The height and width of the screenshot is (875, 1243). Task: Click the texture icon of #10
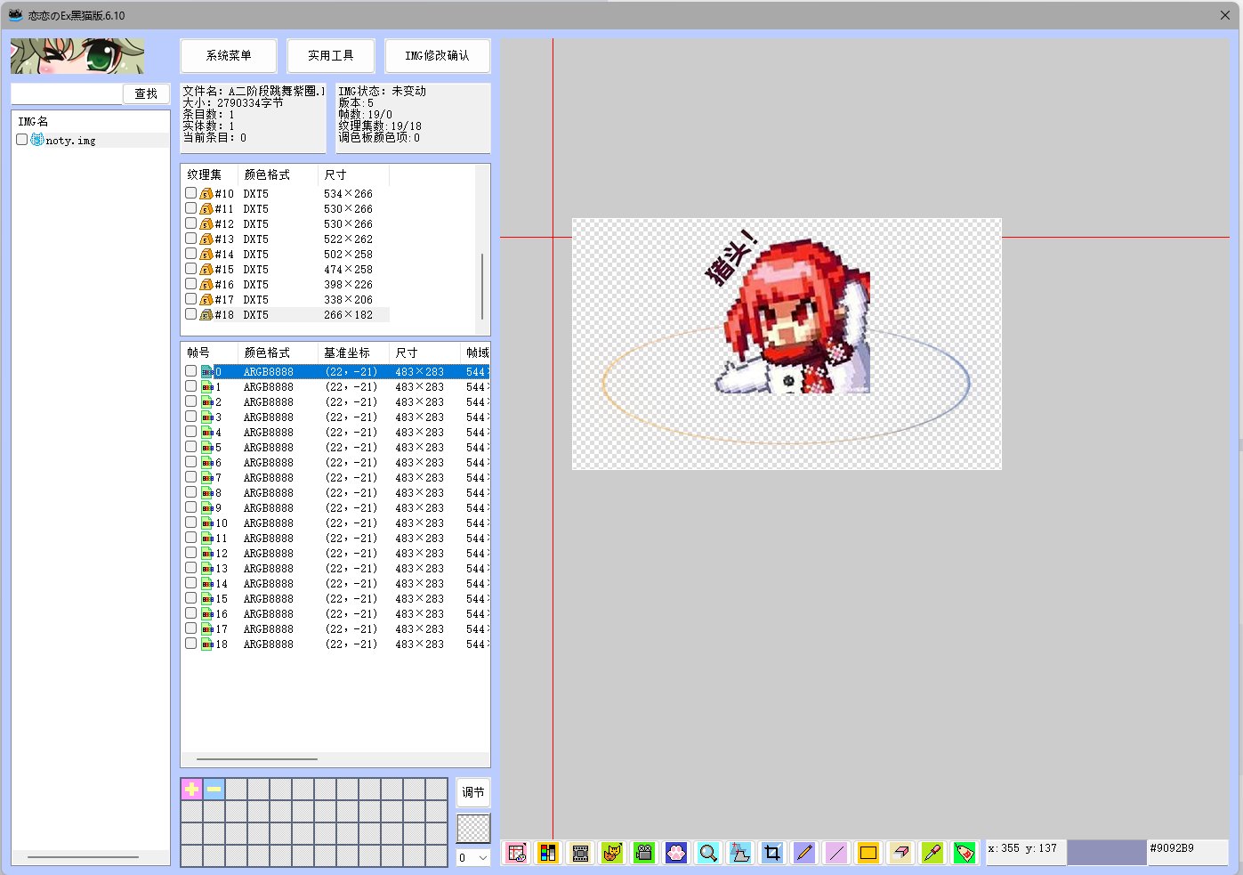tap(206, 193)
